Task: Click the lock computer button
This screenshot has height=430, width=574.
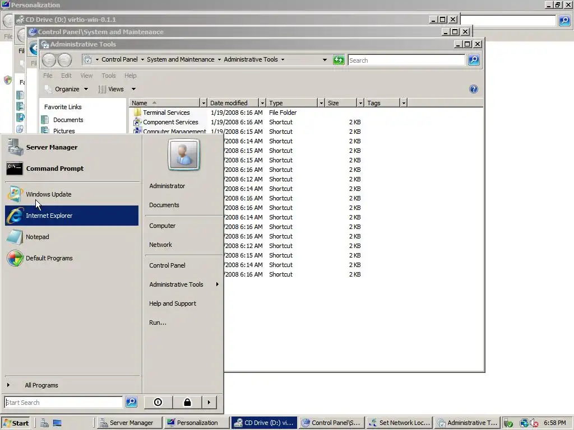Action: 187,402
